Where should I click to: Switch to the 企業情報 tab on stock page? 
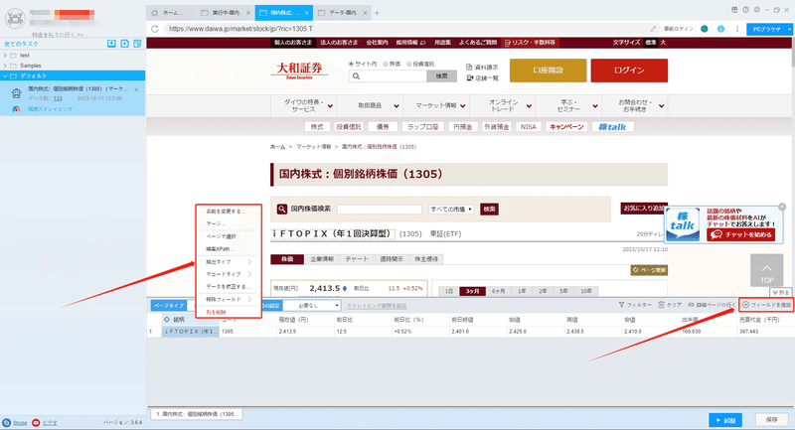pyautogui.click(x=321, y=259)
